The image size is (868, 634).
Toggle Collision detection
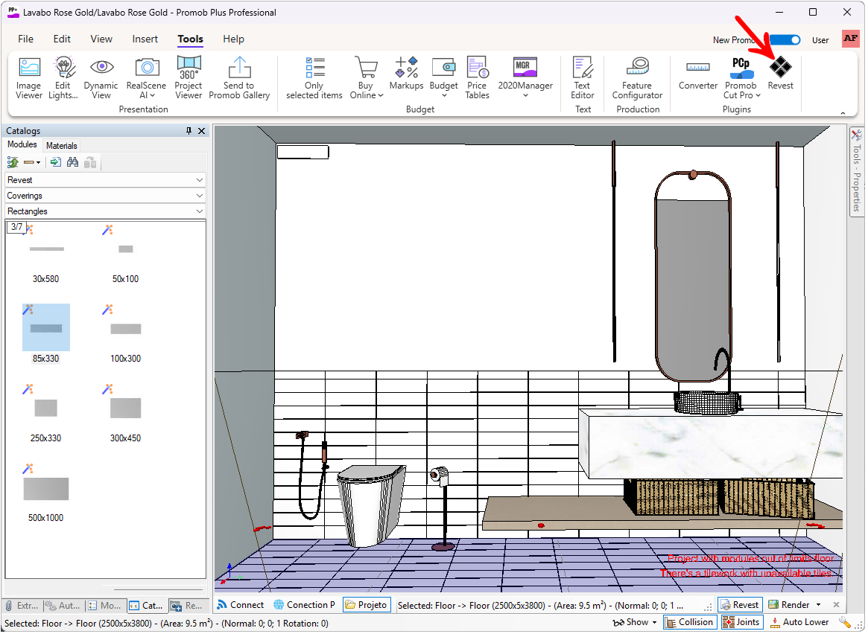pos(690,623)
